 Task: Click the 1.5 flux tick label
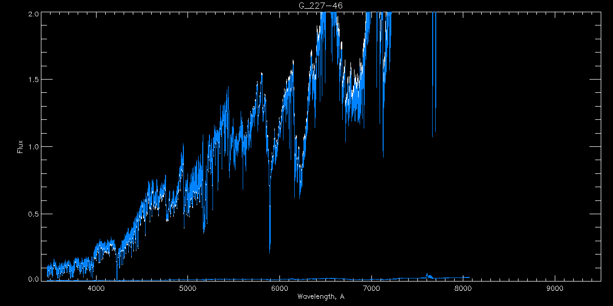32,80
